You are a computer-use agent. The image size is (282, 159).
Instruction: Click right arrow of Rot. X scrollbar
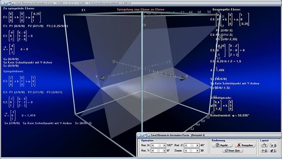[x=164, y=145]
